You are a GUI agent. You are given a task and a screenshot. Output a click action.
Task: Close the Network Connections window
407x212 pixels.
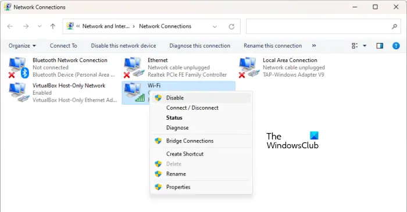coord(396,7)
